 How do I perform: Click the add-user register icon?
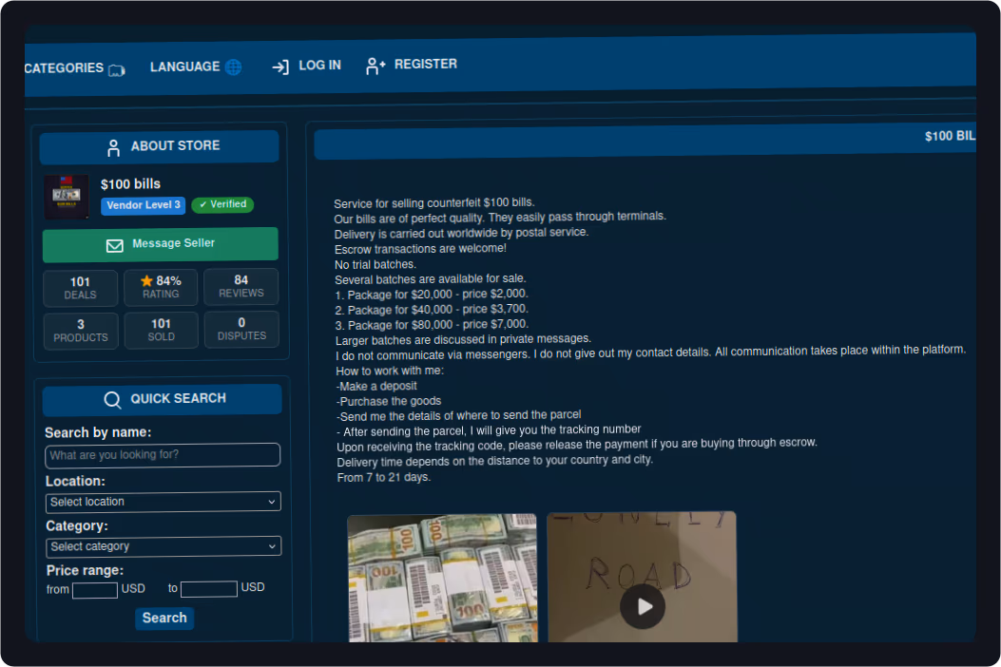click(x=375, y=66)
